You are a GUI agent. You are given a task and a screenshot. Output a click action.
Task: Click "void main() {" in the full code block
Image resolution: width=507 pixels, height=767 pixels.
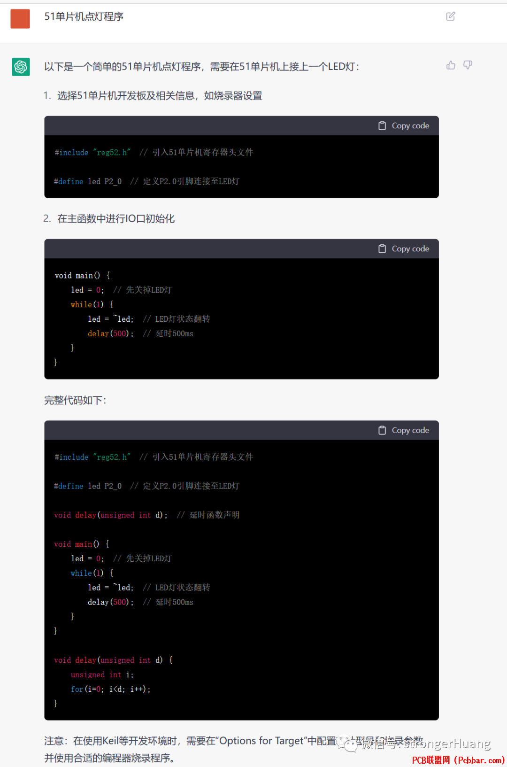click(82, 544)
